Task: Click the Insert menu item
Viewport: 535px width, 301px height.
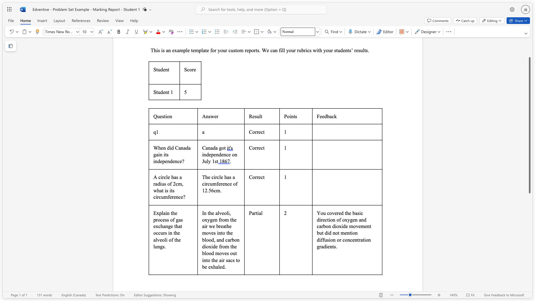Action: coord(42,21)
